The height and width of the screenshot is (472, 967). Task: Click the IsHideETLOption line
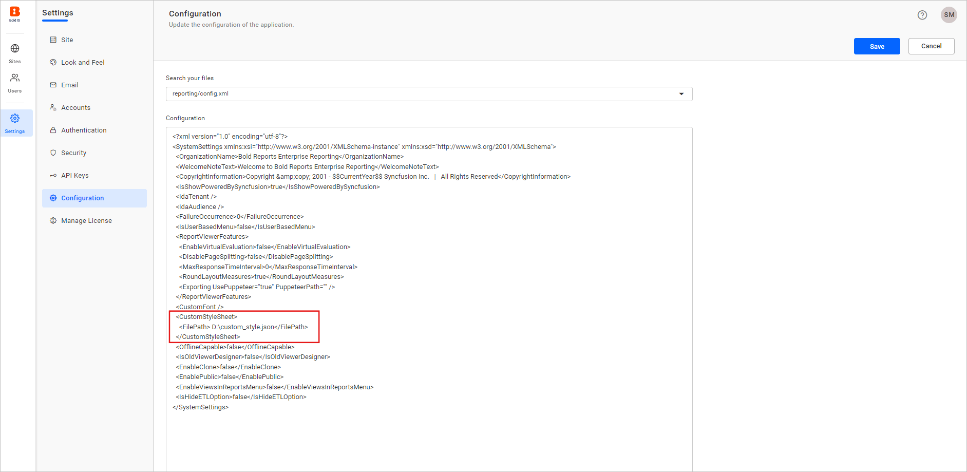point(241,397)
